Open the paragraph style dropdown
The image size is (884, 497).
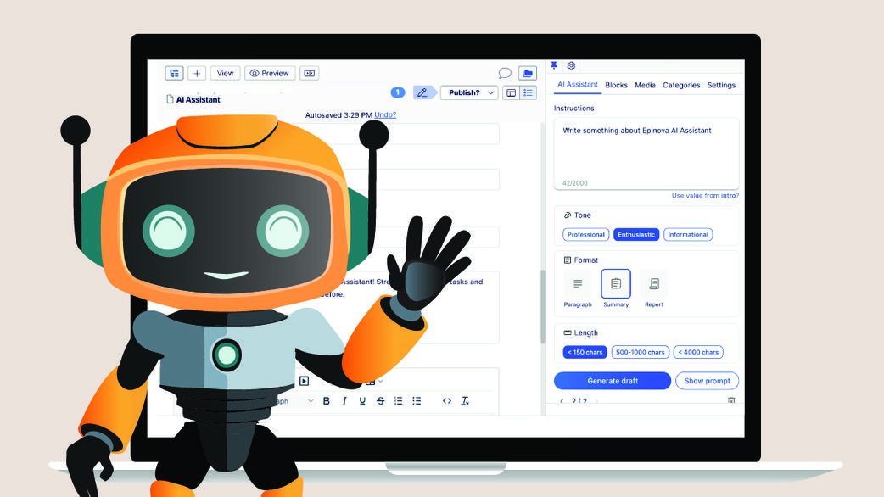[311, 399]
